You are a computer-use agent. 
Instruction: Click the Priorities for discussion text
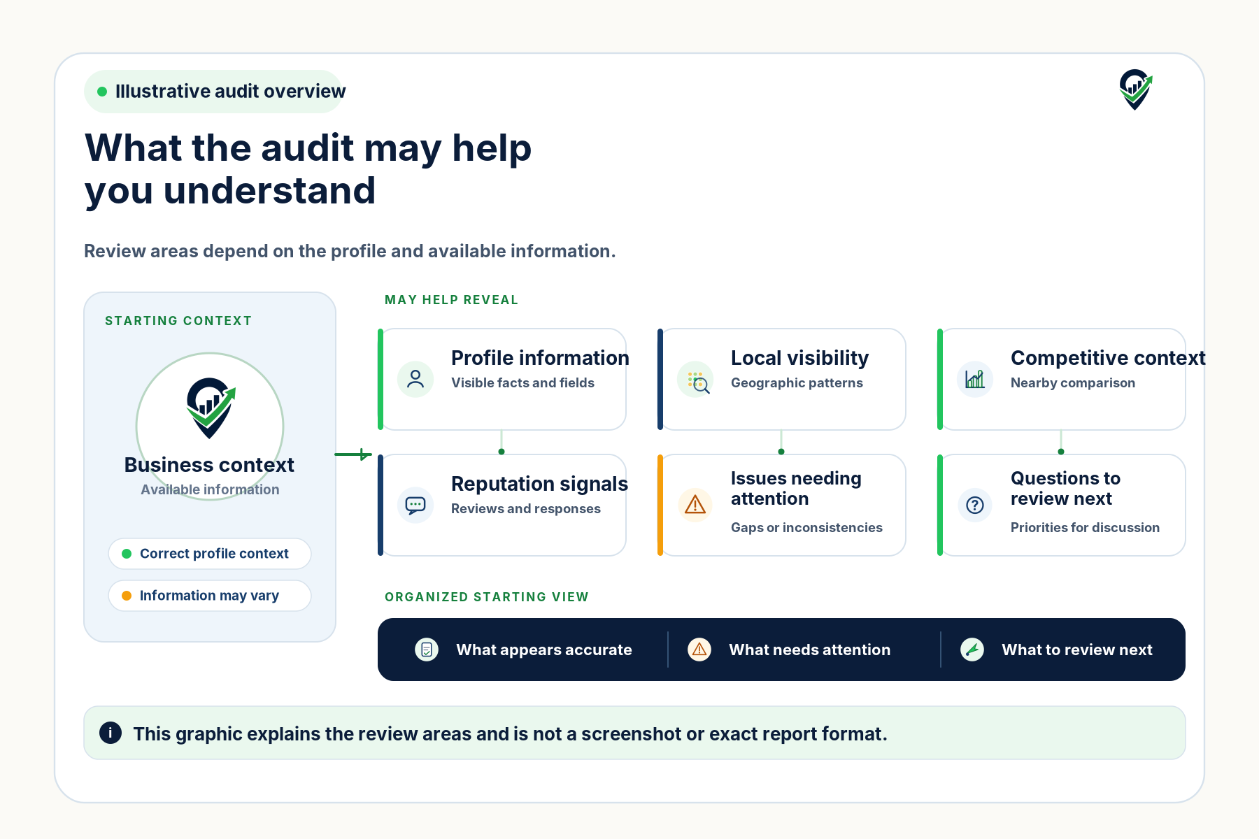[x=1085, y=527]
